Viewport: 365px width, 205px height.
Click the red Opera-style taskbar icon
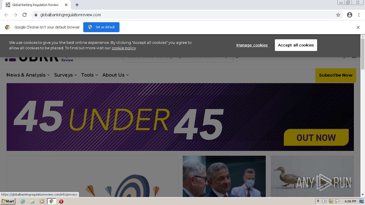(x=61, y=201)
